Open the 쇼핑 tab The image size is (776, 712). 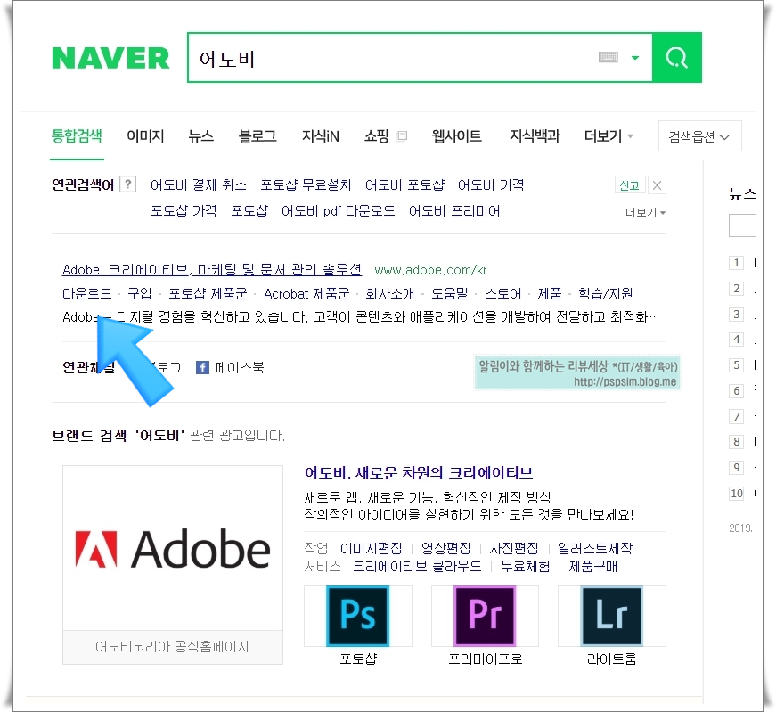tap(376, 135)
